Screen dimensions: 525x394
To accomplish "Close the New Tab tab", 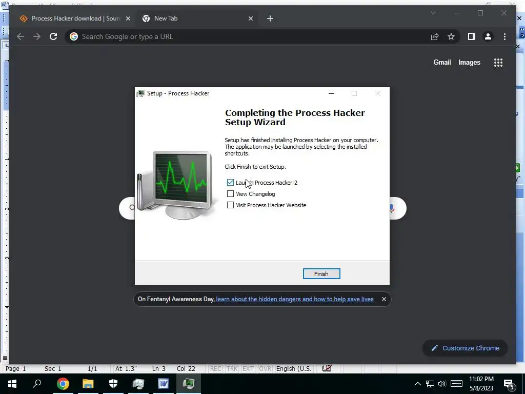I will [250, 18].
